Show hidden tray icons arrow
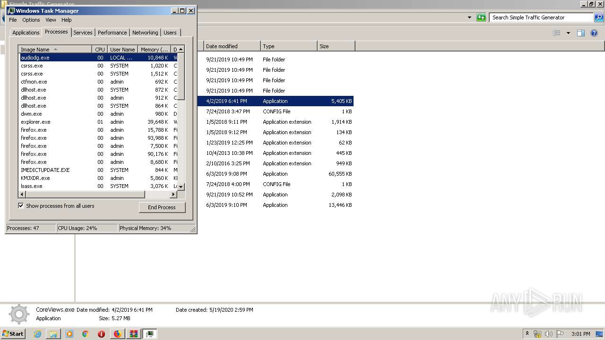 [x=527, y=334]
